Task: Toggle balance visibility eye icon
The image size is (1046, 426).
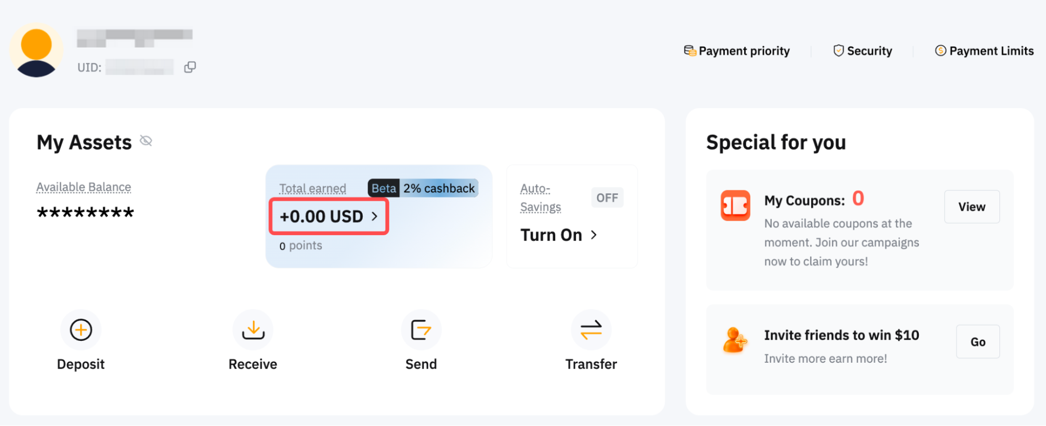Action: [146, 141]
